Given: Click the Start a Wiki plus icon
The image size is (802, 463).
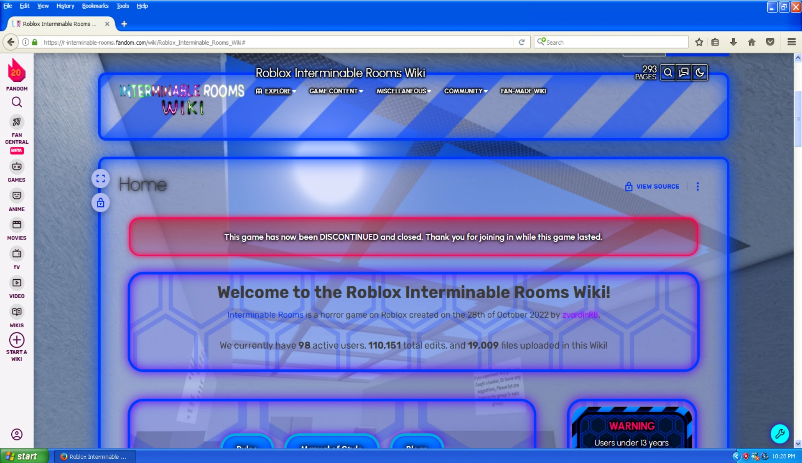Looking at the screenshot, I should (16, 340).
